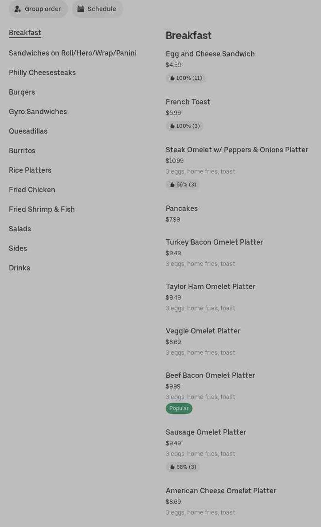Click thumbs-up rating icon under Steak Omelet

point(172,185)
